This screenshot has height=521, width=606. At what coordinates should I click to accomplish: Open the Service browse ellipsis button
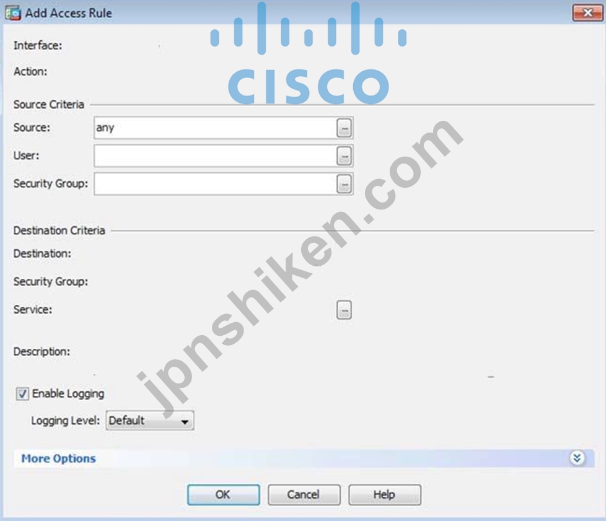[344, 310]
